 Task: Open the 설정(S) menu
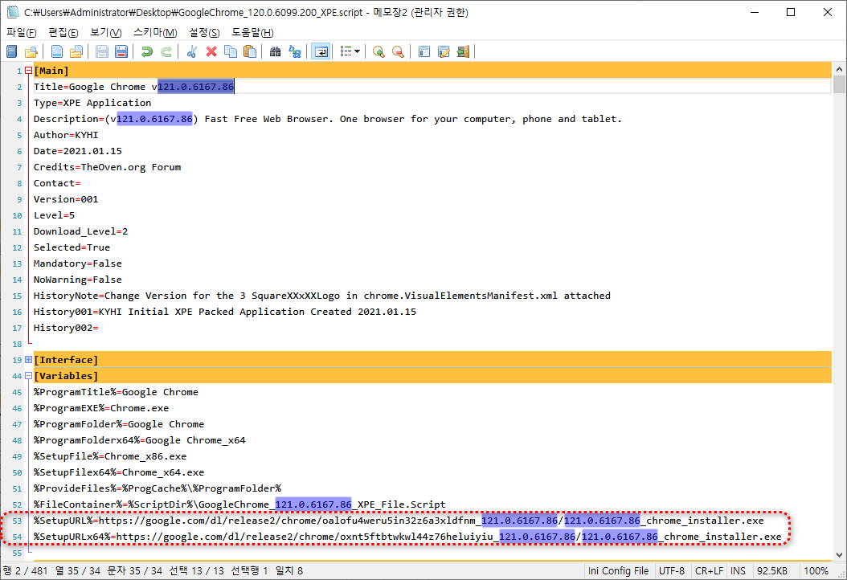(x=204, y=32)
